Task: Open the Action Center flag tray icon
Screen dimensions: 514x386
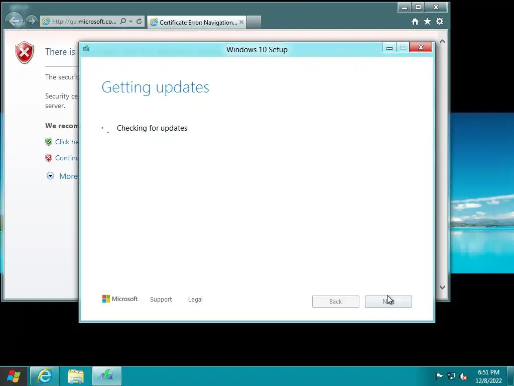Action: point(439,376)
